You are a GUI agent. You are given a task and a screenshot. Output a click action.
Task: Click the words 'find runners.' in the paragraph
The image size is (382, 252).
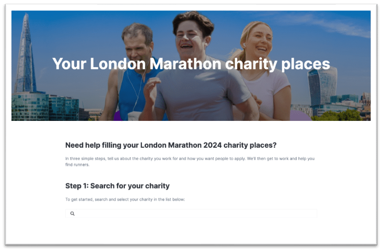pyautogui.click(x=77, y=164)
